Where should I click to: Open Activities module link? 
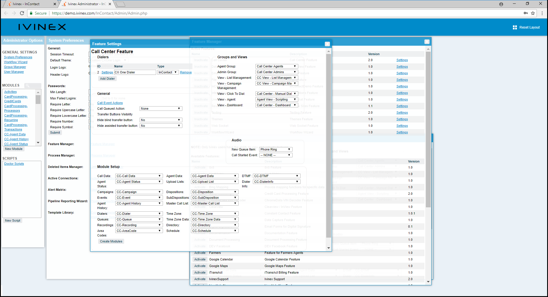tap(10, 92)
